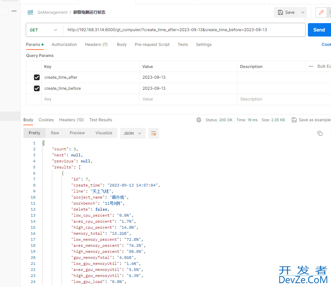
Task: Click the "low_gpu_load": "0.0%" line
Action: click(99, 282)
